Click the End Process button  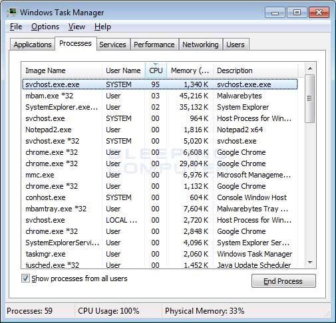[x=283, y=281]
